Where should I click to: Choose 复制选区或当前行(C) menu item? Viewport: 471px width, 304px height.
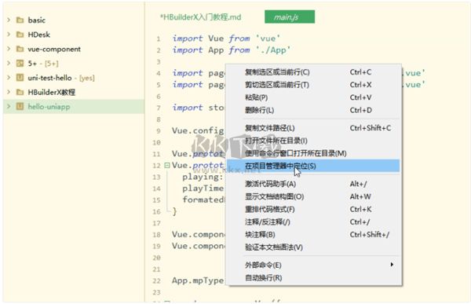(313, 72)
